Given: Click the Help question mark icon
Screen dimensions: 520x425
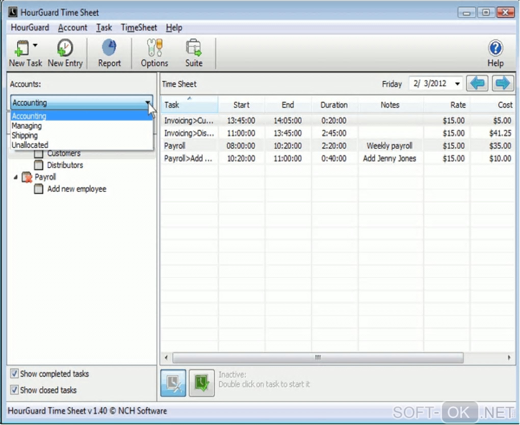Looking at the screenshot, I should click(x=496, y=48).
